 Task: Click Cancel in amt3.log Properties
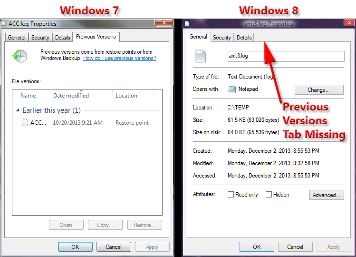[295, 247]
